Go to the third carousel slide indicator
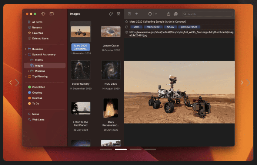The width and height of the screenshot is (257, 165). coord(136,149)
